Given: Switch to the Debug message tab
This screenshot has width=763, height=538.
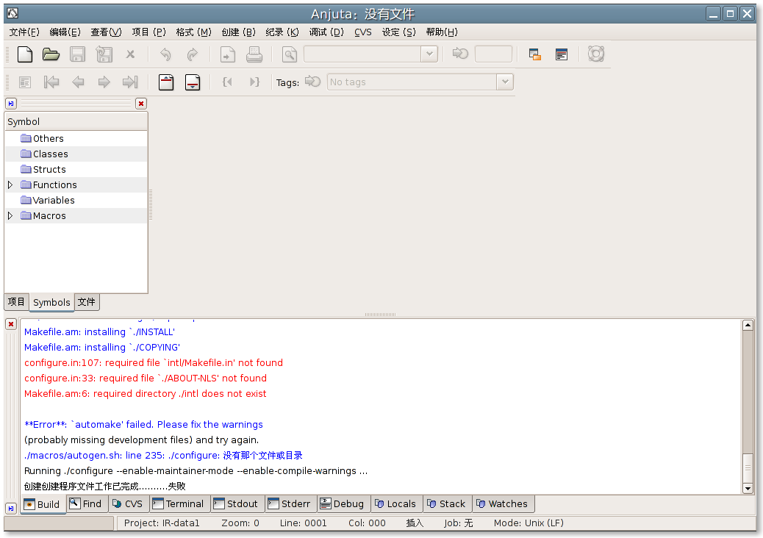Looking at the screenshot, I should click(x=342, y=504).
